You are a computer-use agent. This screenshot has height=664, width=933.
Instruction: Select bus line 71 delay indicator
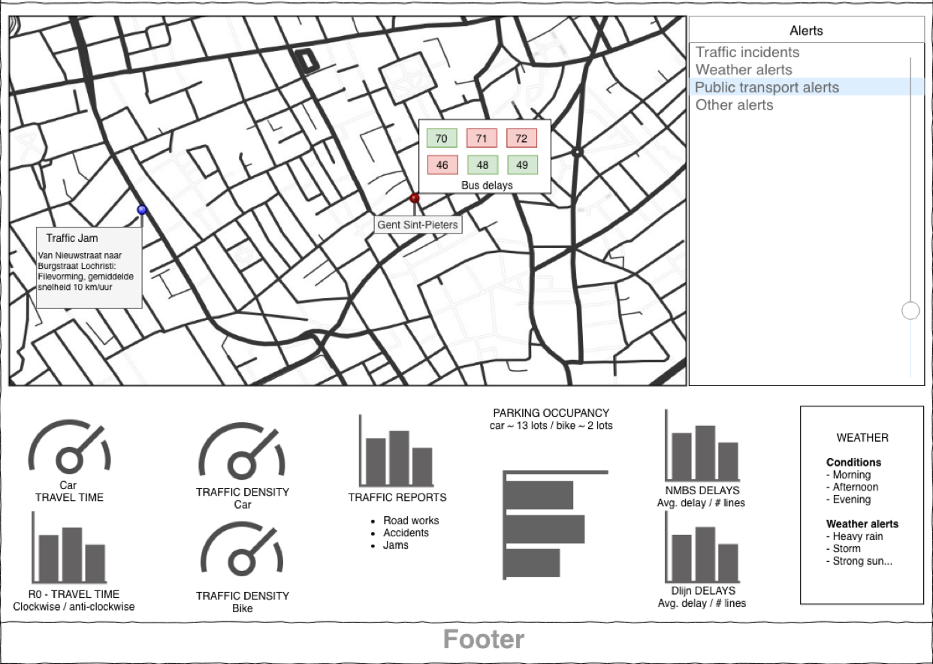(x=482, y=137)
